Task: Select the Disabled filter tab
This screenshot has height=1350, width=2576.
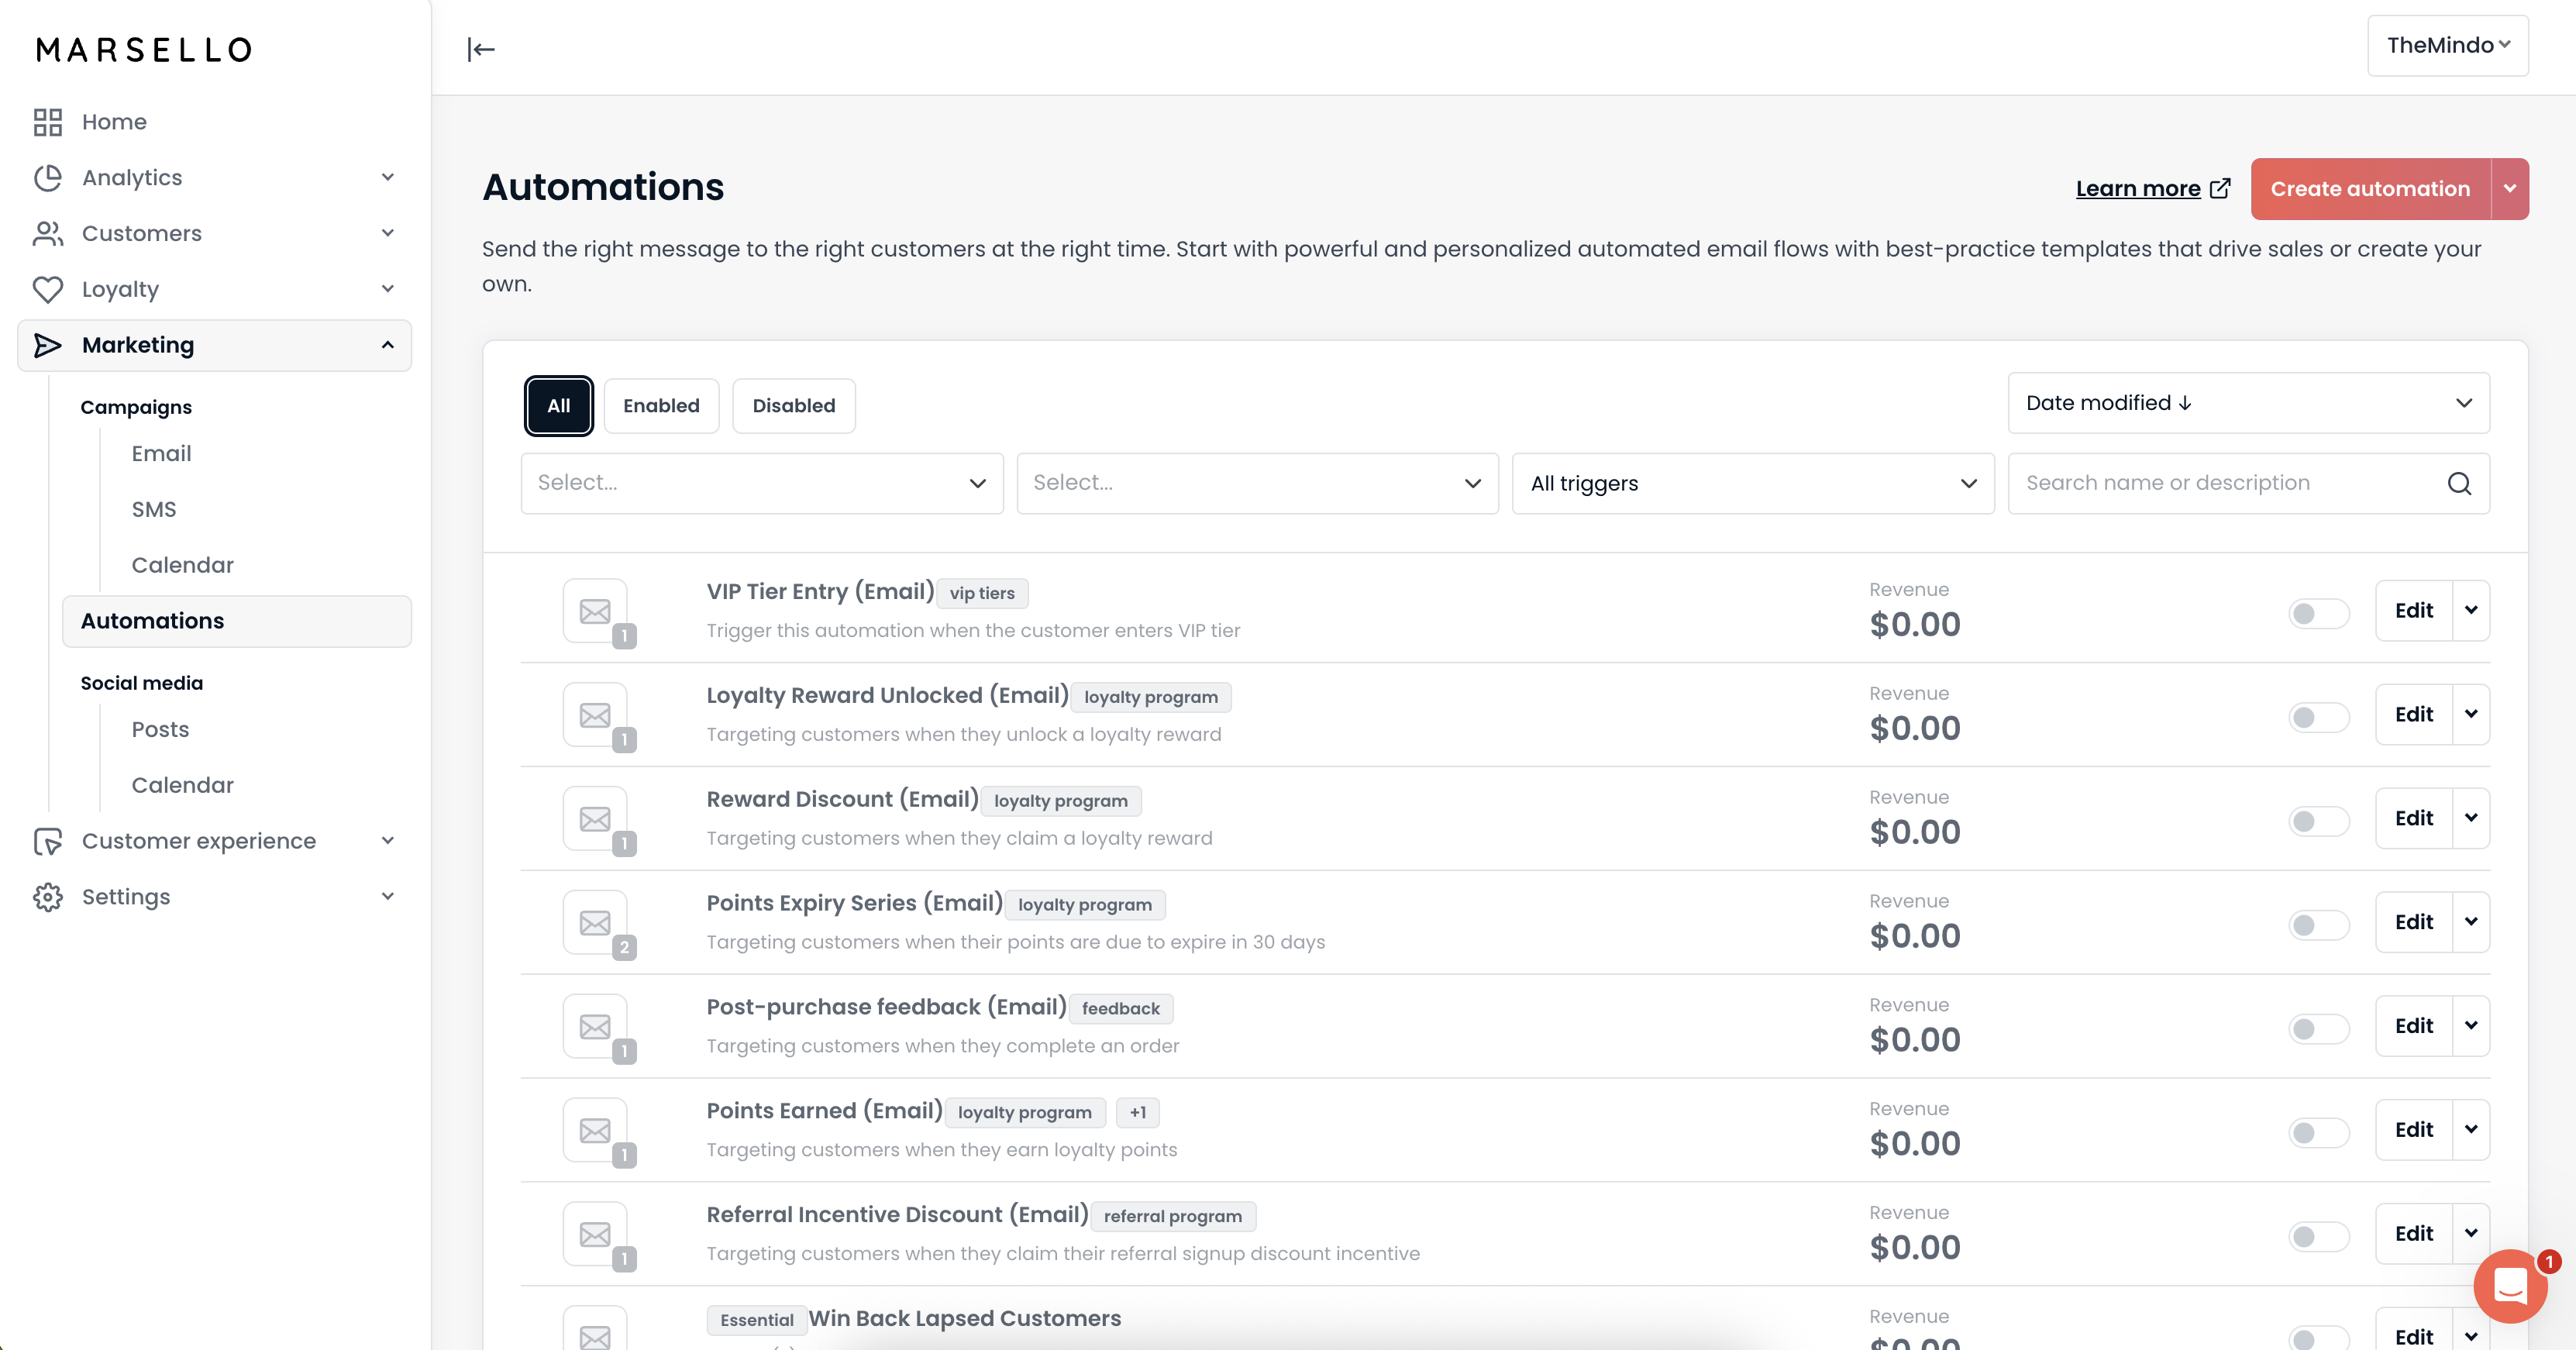Action: point(793,406)
